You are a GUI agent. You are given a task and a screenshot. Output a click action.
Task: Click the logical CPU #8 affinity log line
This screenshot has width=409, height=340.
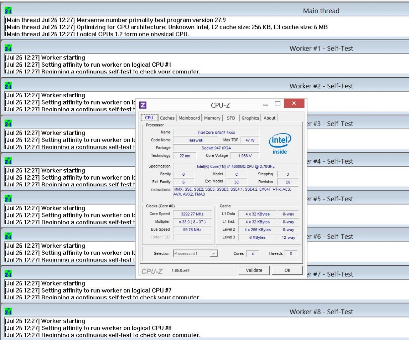click(x=88, y=328)
